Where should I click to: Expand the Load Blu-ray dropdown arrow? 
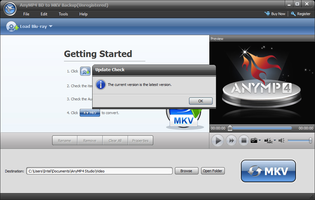click(51, 26)
